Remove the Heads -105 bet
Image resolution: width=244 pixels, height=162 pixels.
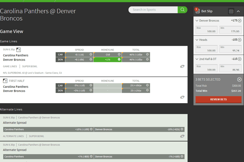tap(240, 40)
